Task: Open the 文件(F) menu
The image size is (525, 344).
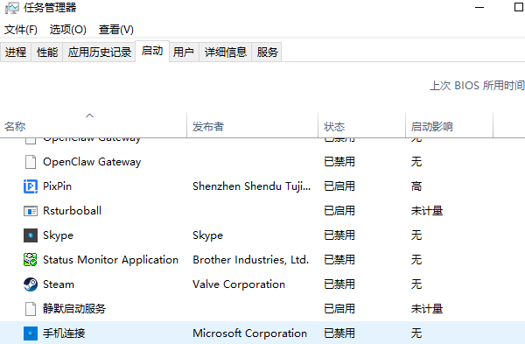Action: [x=21, y=30]
